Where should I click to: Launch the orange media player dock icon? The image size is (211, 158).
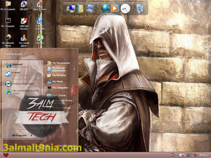coord(115,9)
